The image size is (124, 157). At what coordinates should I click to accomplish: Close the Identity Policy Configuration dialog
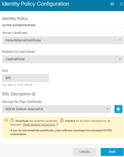(x=121, y=4)
